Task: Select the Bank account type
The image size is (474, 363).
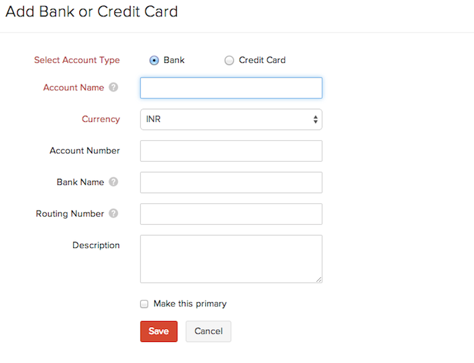Action: [x=154, y=60]
